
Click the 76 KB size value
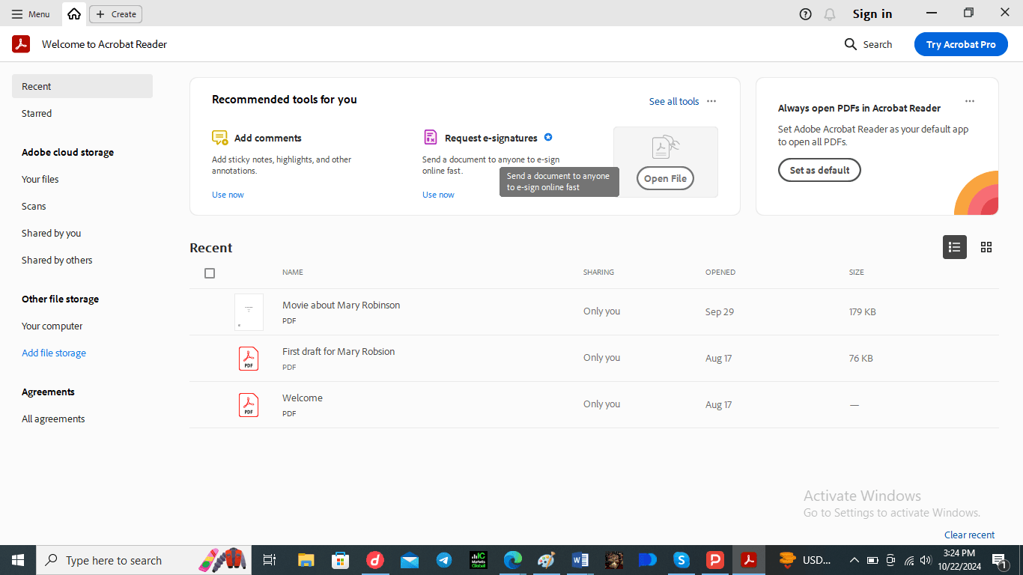(861, 358)
